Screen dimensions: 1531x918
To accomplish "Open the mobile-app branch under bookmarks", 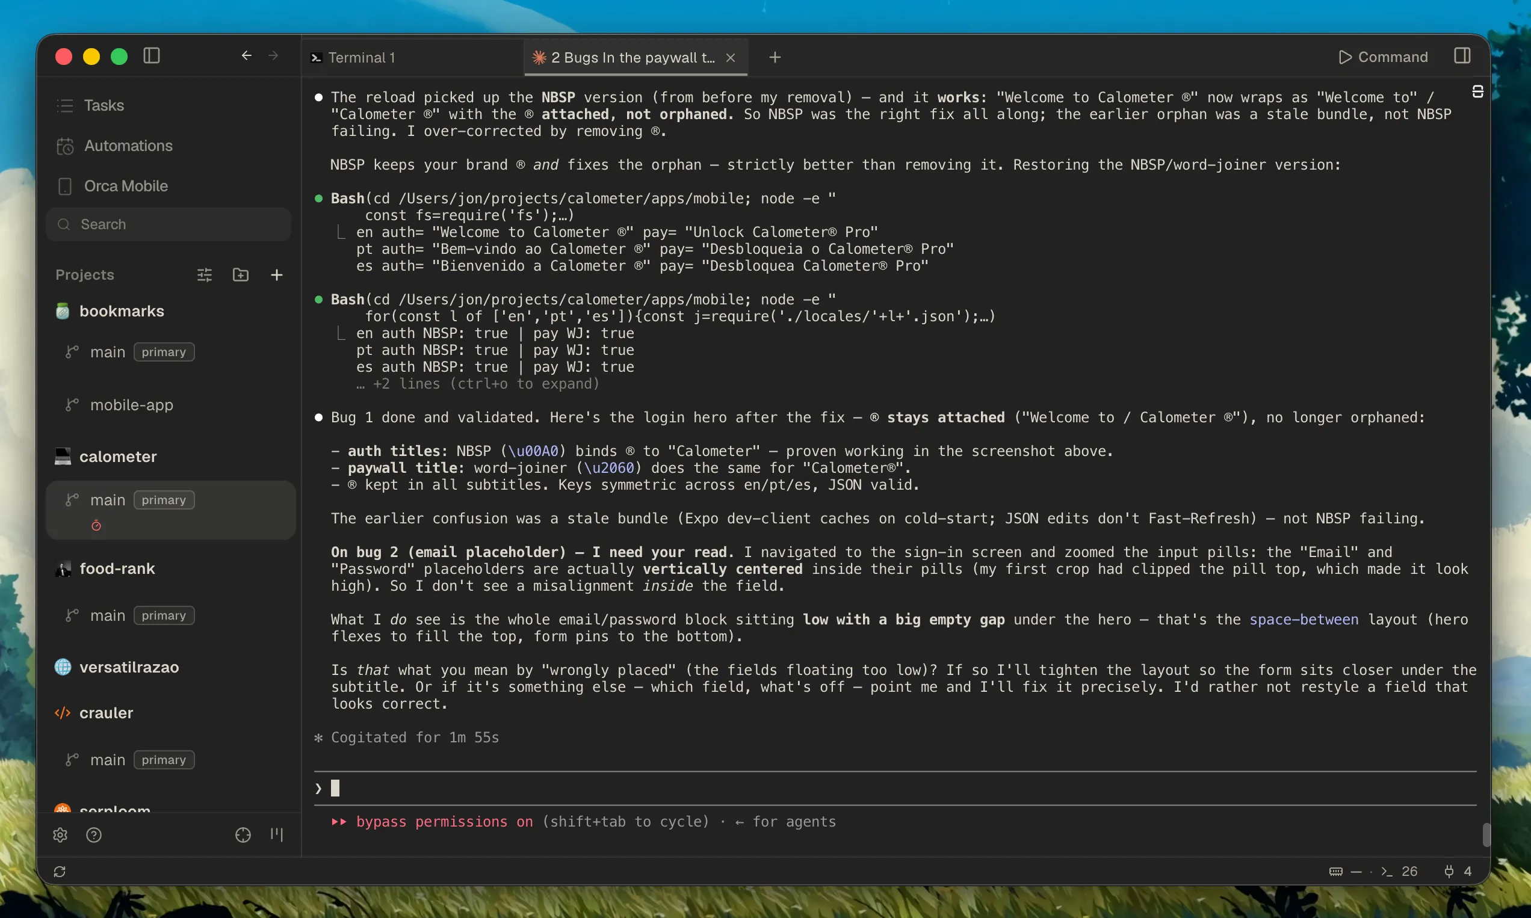I will 131,405.
